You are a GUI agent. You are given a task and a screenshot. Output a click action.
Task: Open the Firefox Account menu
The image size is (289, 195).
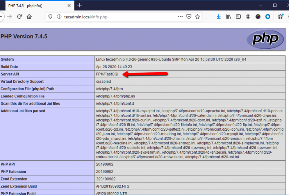click(248, 17)
